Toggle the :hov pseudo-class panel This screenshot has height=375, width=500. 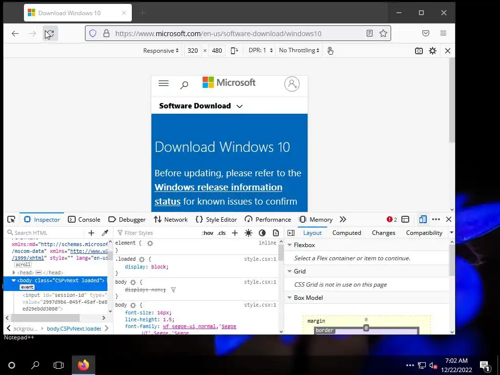(208, 233)
